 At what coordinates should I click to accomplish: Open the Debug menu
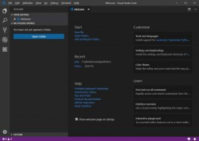pos(54,3)
